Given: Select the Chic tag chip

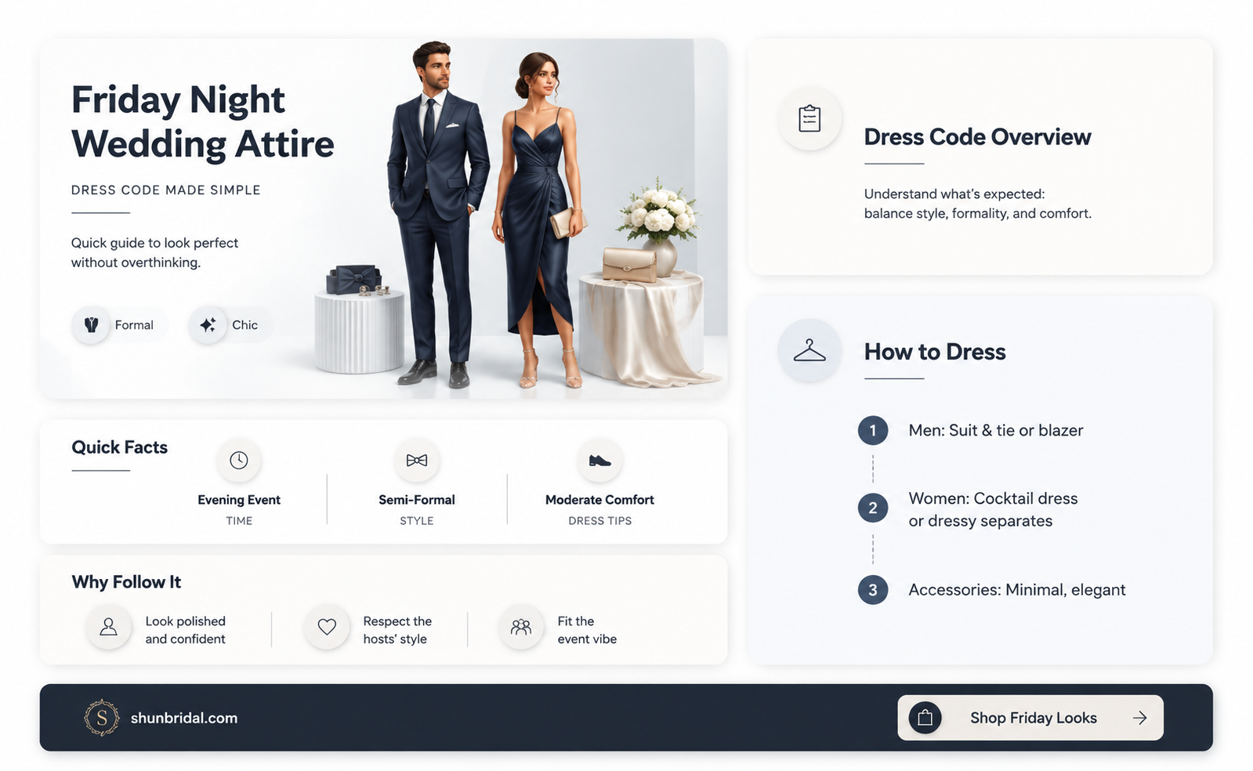Looking at the screenshot, I should click(x=230, y=324).
